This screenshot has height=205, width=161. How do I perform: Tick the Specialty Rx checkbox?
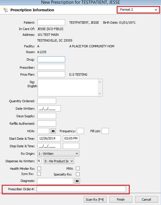pos(78,174)
